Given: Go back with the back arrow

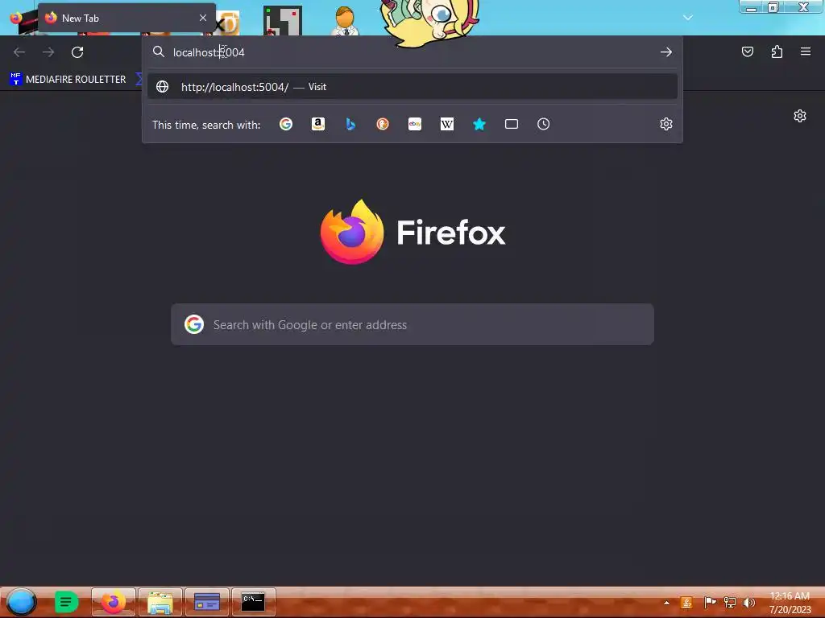Looking at the screenshot, I should click(x=19, y=52).
